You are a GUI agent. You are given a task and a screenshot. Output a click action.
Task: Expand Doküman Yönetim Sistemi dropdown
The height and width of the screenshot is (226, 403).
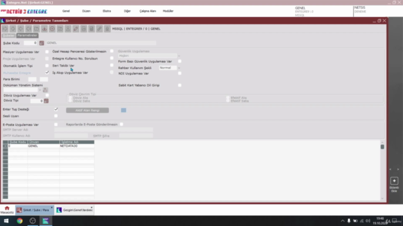(x=40, y=90)
